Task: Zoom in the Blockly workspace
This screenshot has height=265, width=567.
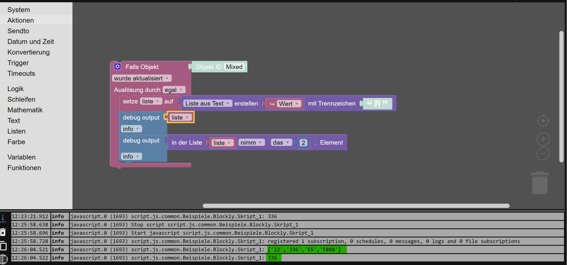Action: pos(543,139)
